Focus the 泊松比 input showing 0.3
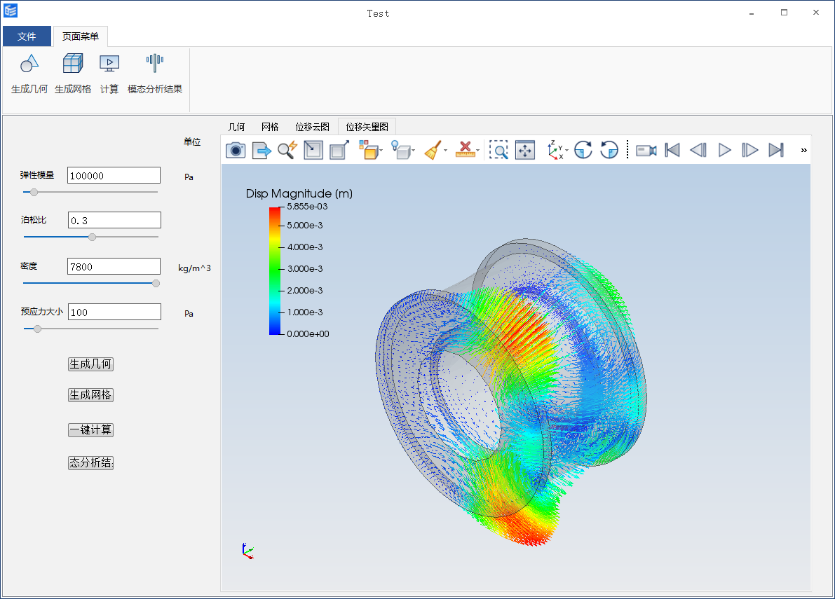Viewport: 835px width, 599px height. pyautogui.click(x=114, y=220)
